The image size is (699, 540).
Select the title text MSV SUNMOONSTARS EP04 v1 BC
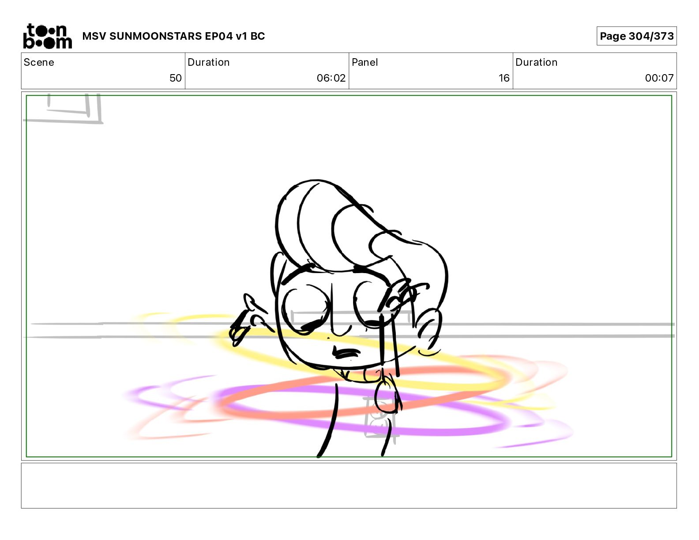[173, 36]
